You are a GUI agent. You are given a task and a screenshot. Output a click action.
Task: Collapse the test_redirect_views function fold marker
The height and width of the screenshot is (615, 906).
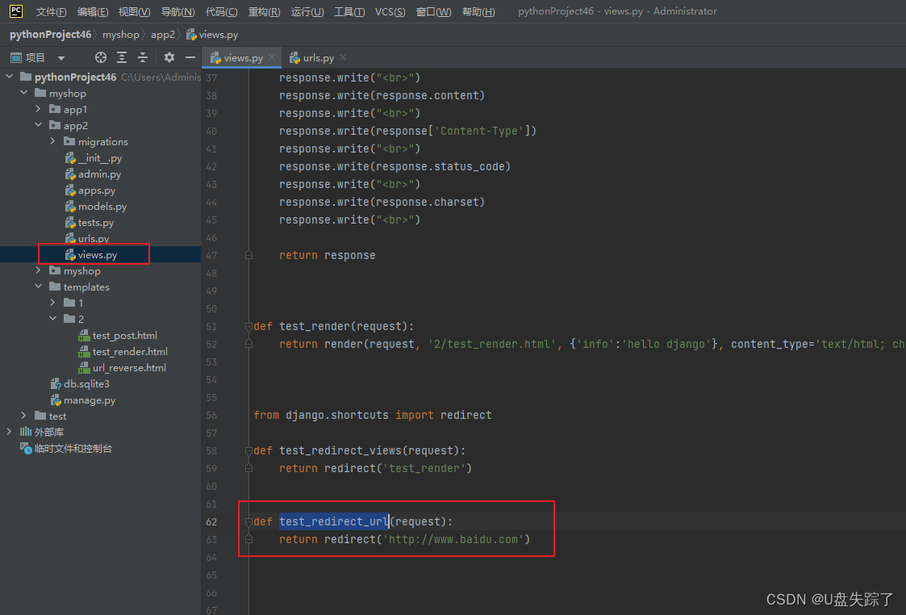(248, 450)
